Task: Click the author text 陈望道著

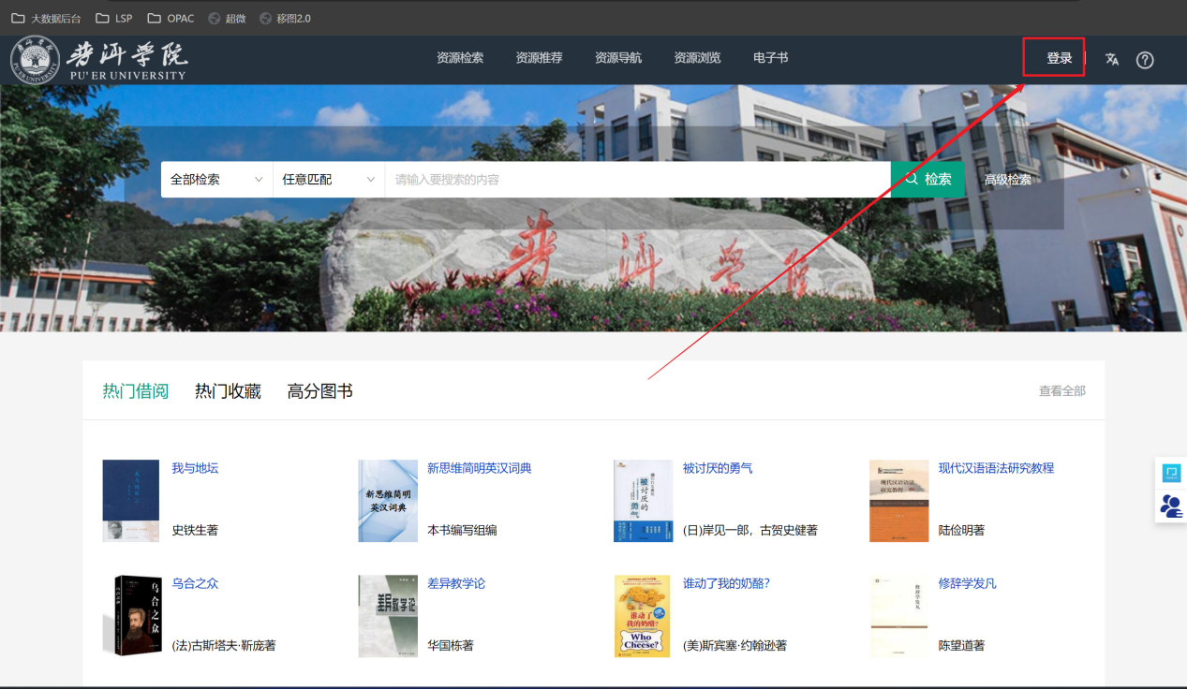Action: click(962, 645)
